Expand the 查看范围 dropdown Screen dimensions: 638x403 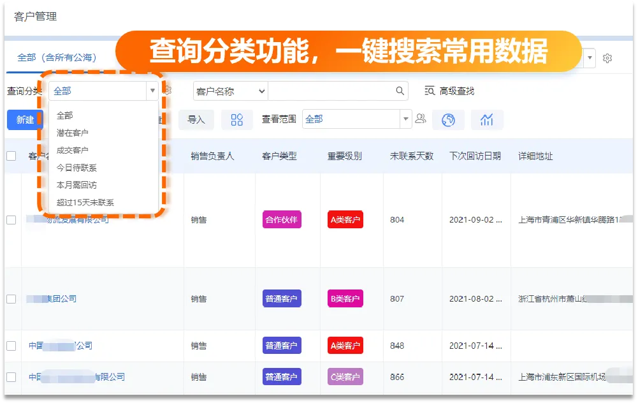[406, 119]
